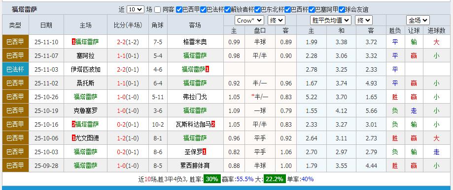Click the 日期 column header
Viewport: 453px width, 190px height.
coord(46,25)
